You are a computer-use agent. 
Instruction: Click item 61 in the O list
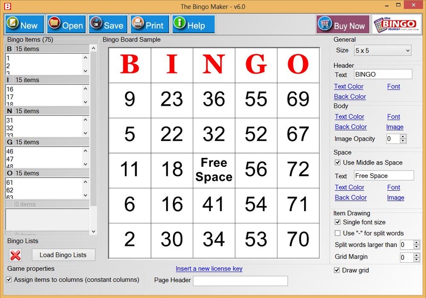tap(10, 182)
